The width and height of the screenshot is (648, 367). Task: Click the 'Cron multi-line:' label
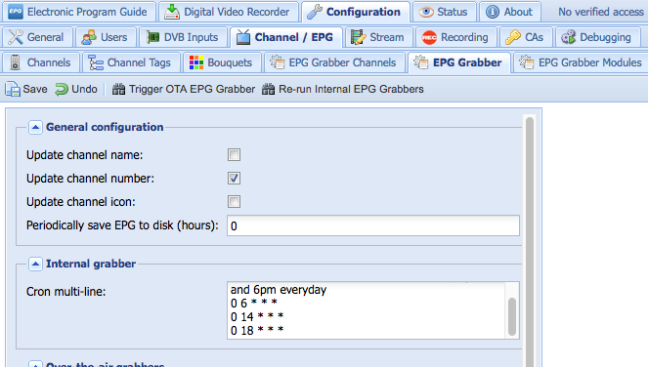[65, 292]
